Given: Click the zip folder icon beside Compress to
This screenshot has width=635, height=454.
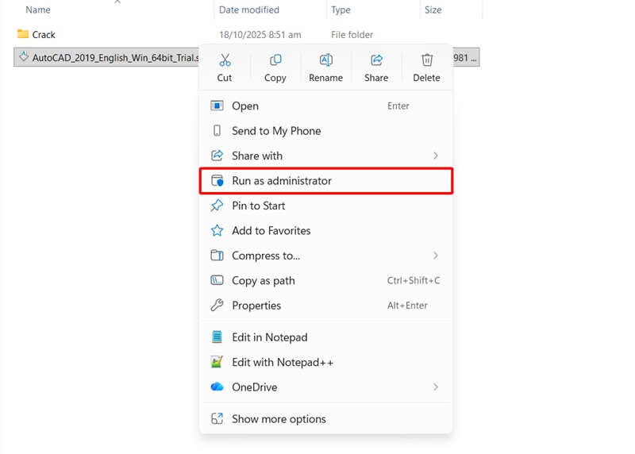Looking at the screenshot, I should tap(217, 256).
